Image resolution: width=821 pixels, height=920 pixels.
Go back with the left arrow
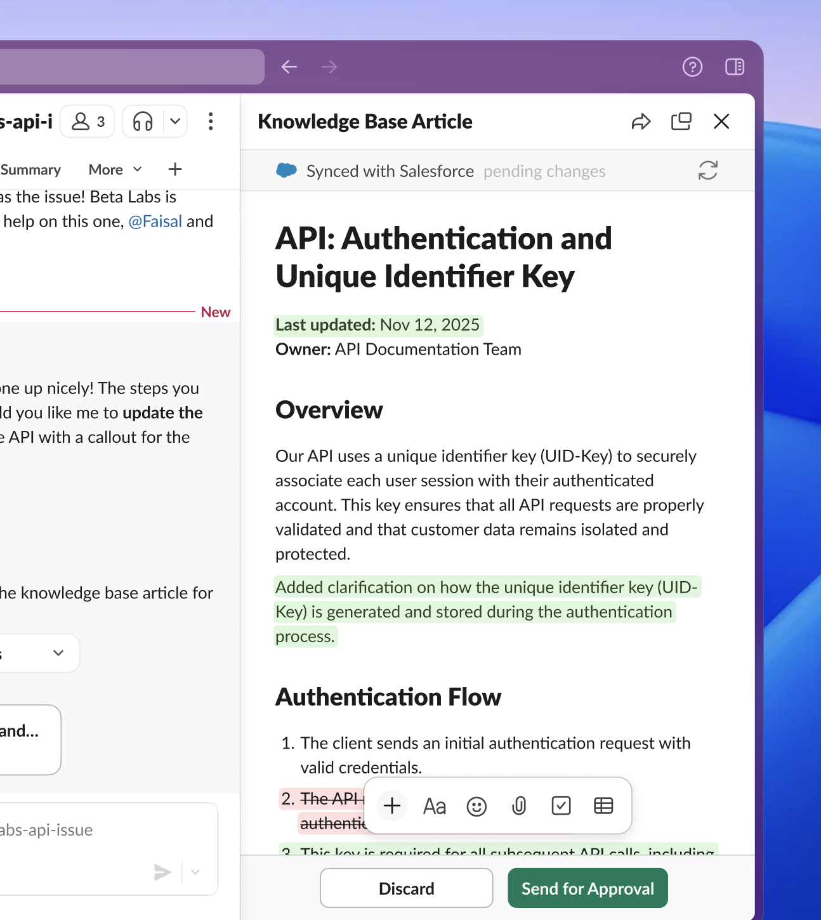coord(289,67)
